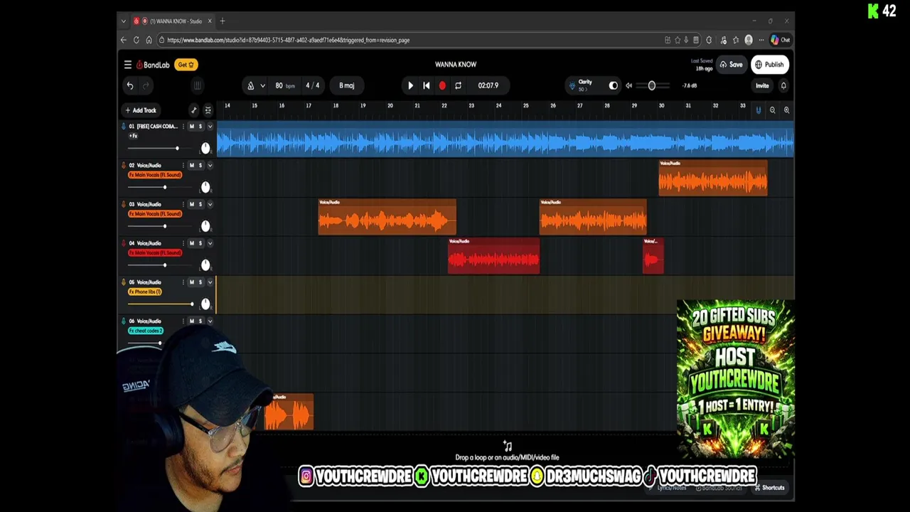Screen dimensions: 910x512
Task: Select track 06 microphone icon
Action: pos(124,321)
